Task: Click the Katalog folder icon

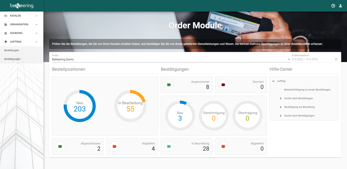Action: tap(6, 16)
